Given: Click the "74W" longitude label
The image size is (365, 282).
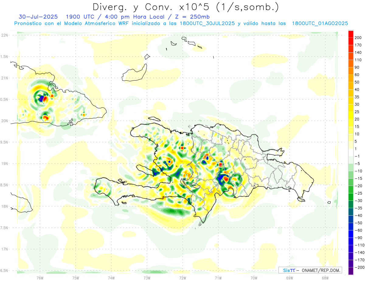Looking at the screenshot, I should point(111,278).
